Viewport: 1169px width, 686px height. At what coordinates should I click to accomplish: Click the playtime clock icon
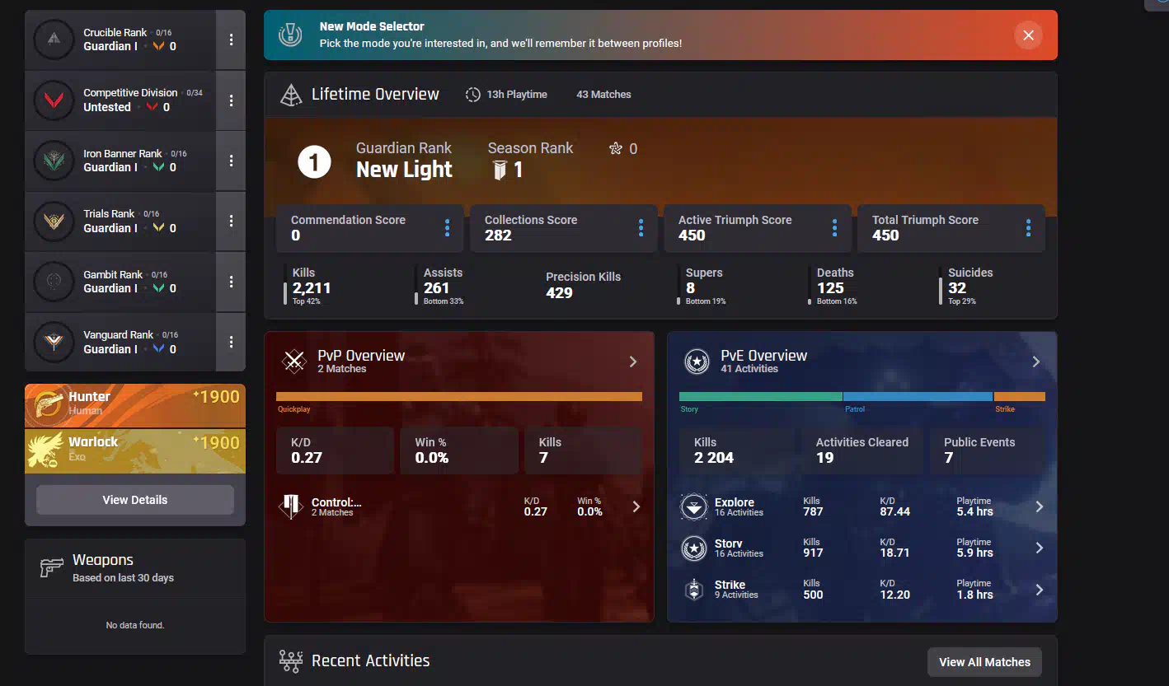tap(473, 95)
